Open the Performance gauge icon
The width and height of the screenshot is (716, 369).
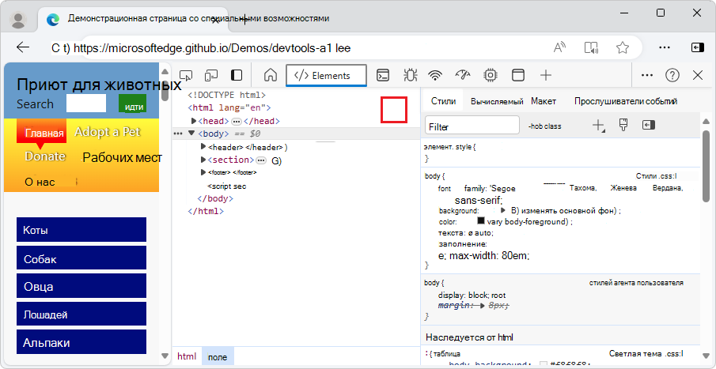pyautogui.click(x=463, y=75)
